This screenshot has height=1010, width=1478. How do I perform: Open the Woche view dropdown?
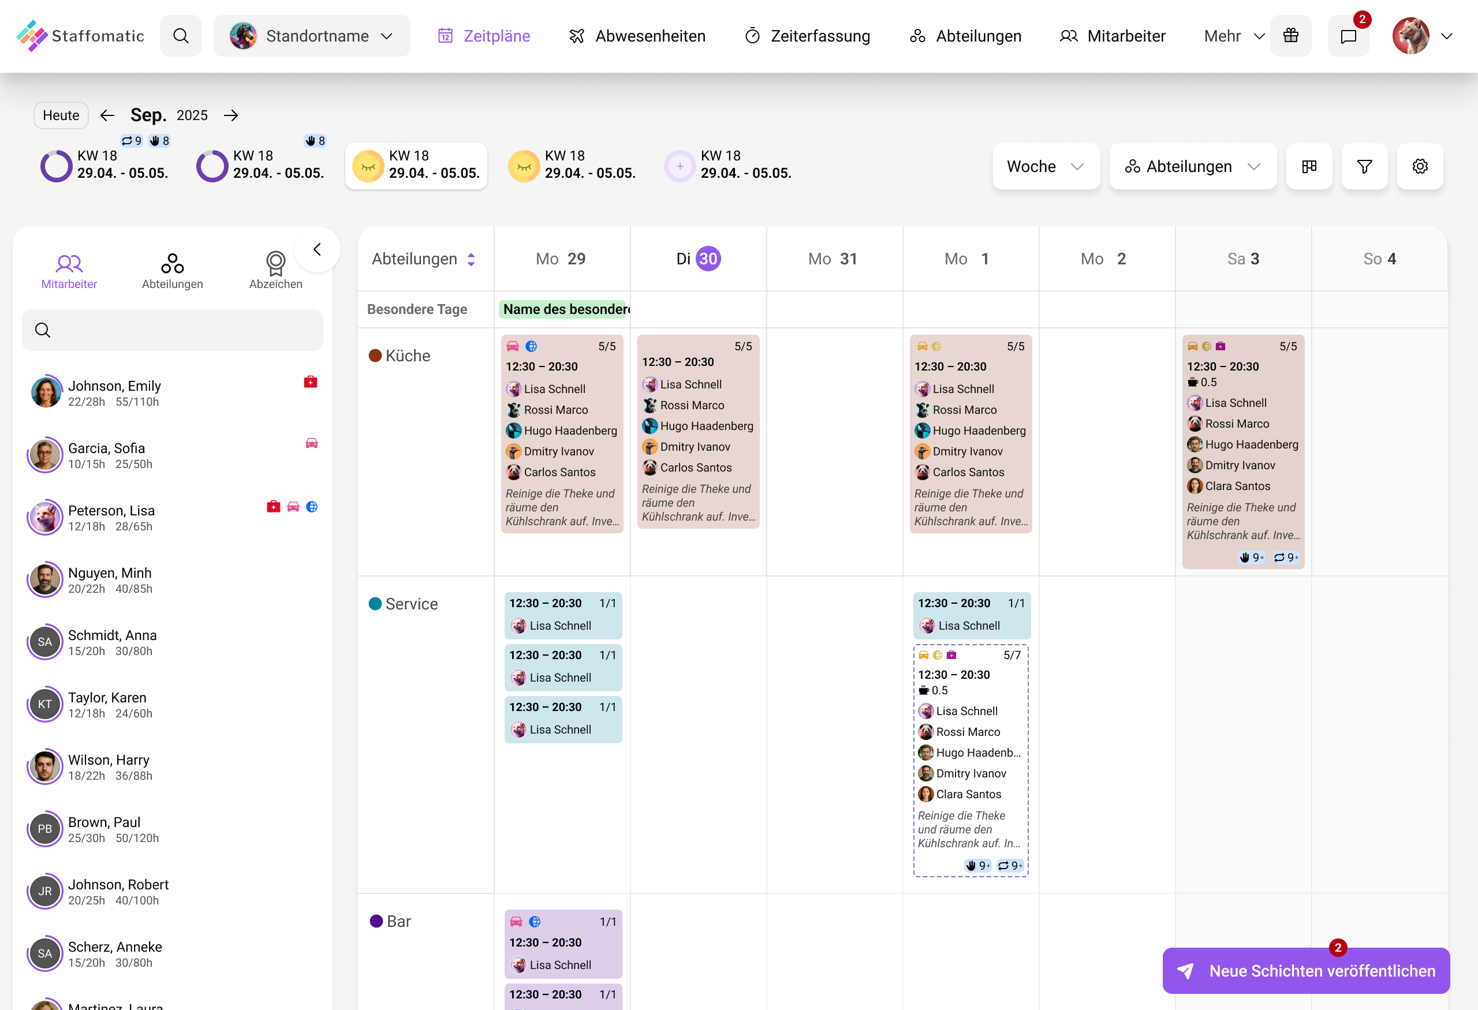pyautogui.click(x=1046, y=167)
